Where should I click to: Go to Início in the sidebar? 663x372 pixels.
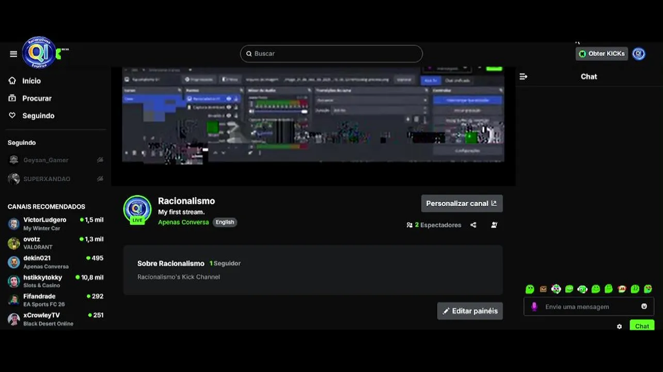pos(31,81)
